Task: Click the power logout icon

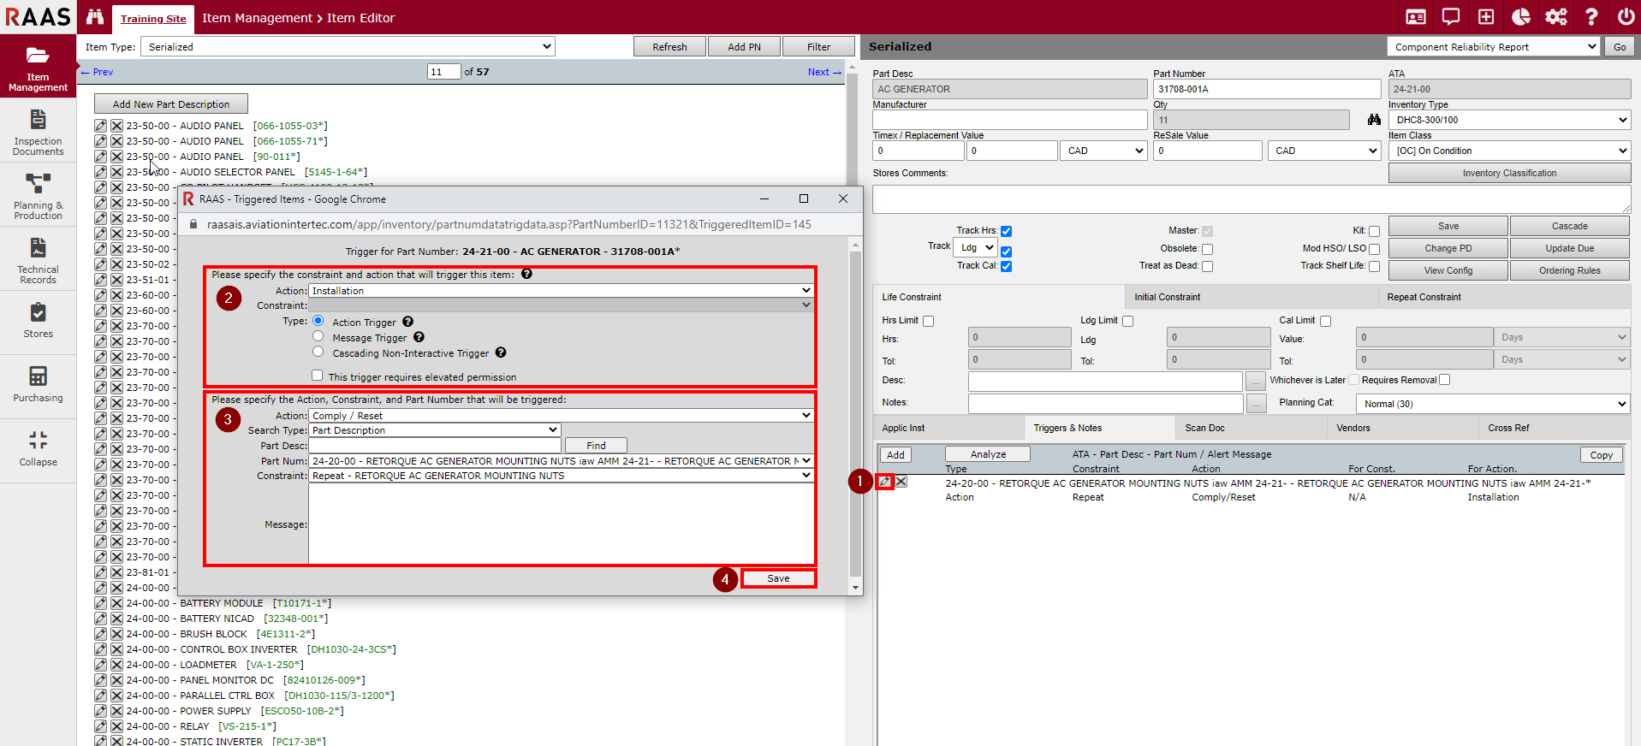Action: click(x=1626, y=17)
